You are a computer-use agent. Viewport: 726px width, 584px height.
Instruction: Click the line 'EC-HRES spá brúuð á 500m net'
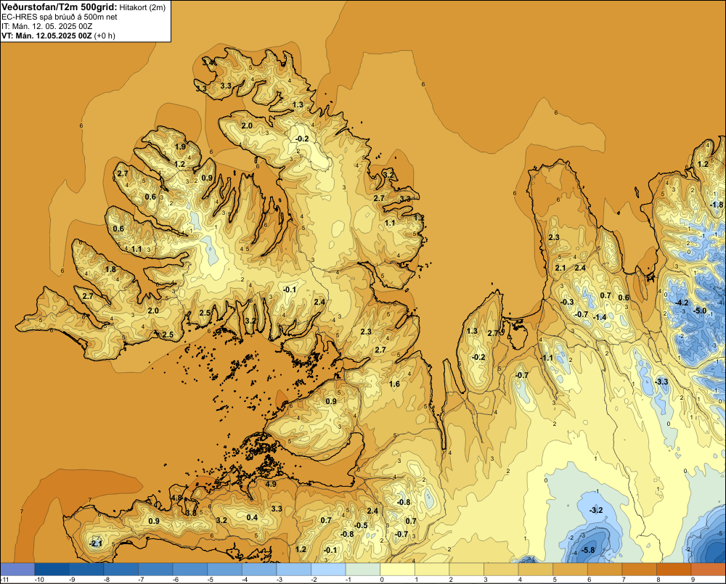coord(60,17)
